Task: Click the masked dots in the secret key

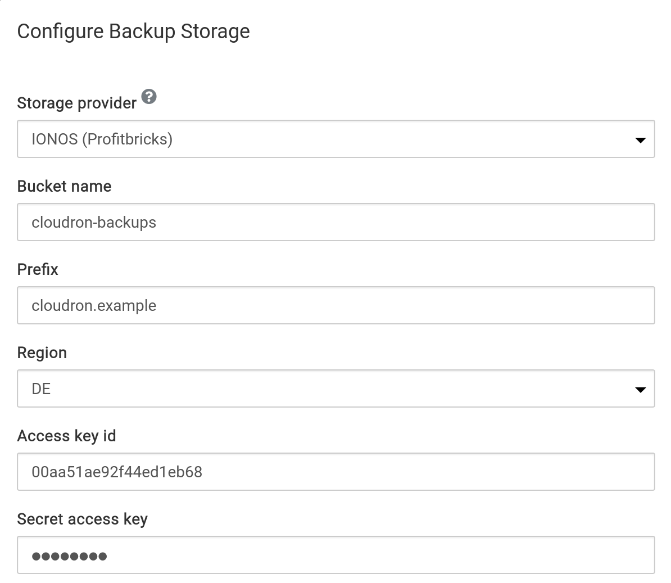Action: click(69, 557)
